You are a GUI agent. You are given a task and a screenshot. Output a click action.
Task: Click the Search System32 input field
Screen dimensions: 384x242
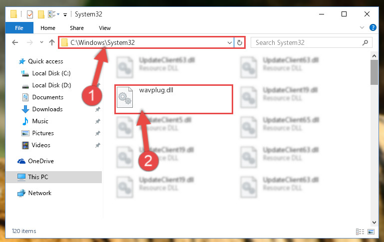(x=307, y=42)
